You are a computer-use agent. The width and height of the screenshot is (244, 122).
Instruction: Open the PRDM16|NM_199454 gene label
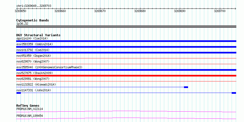30,116
